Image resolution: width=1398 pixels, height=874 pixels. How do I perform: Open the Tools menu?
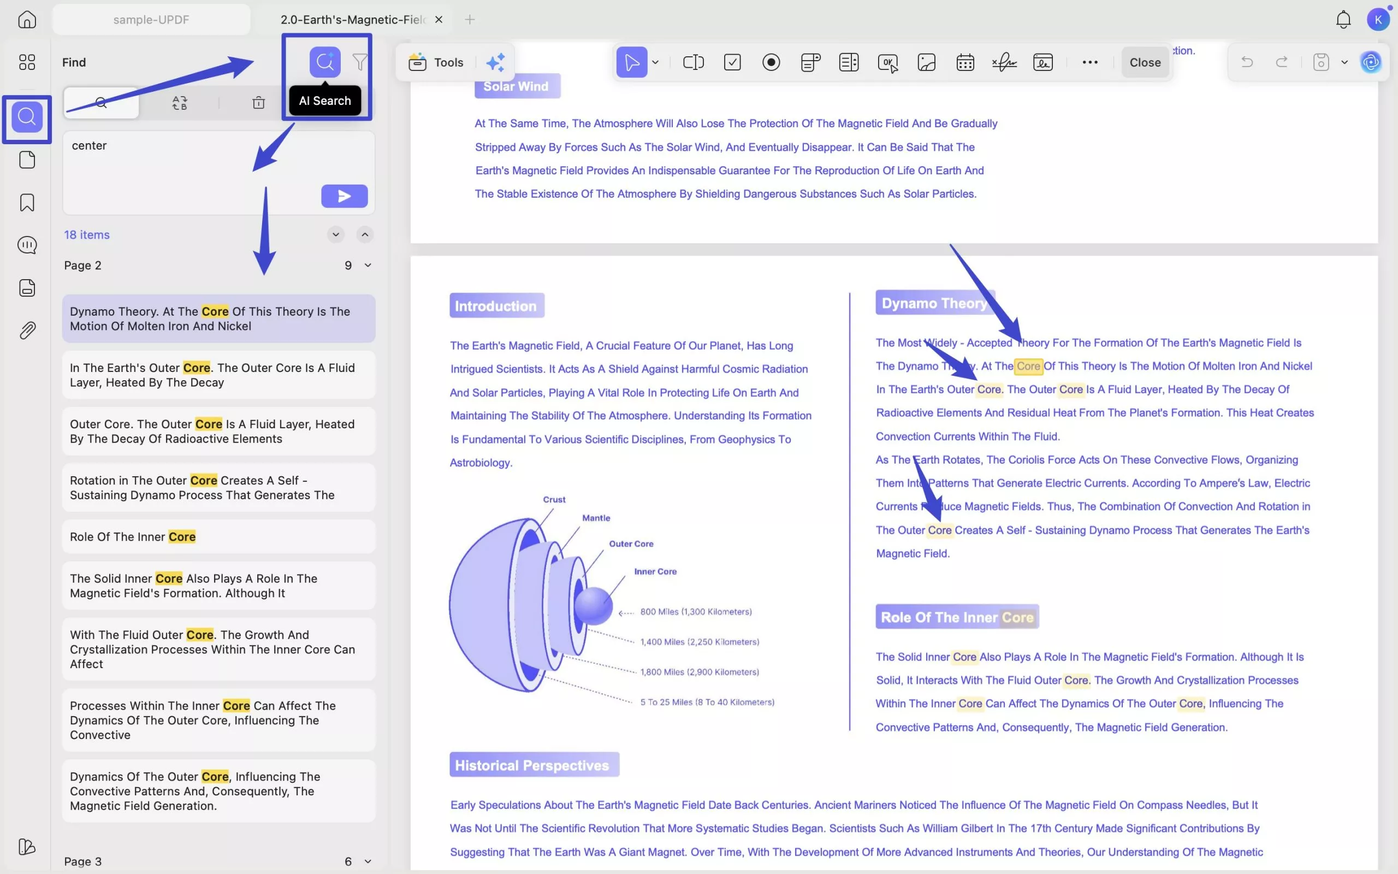(x=436, y=62)
